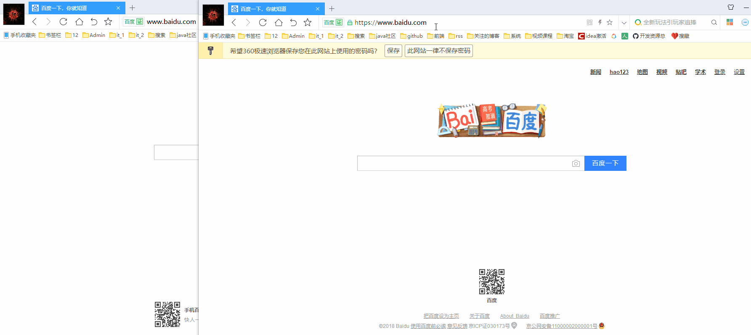Click the 百度一下 search button

coord(605,163)
